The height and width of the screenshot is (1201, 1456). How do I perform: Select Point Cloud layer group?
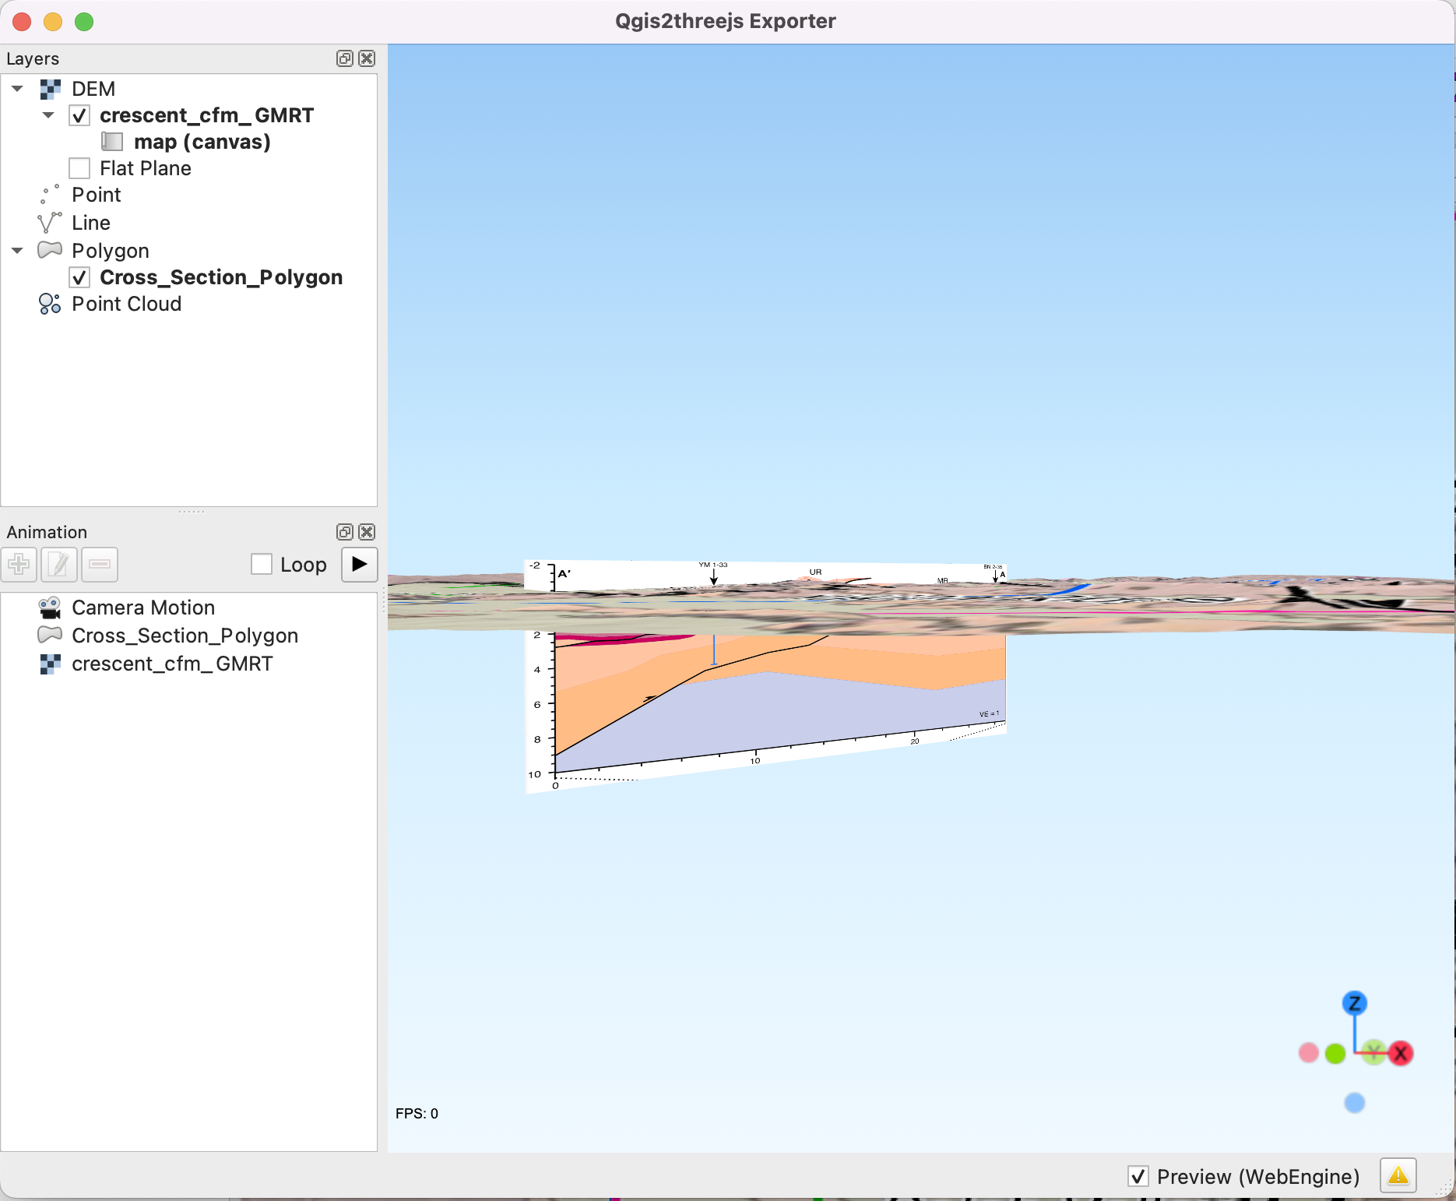point(126,304)
